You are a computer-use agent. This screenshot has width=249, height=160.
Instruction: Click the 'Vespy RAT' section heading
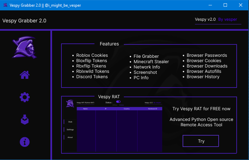click(x=109, y=97)
